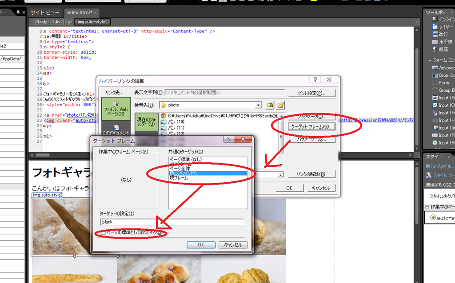
Task: Select the <div> breadcrumb tag
Action: pyautogui.click(x=57, y=22)
